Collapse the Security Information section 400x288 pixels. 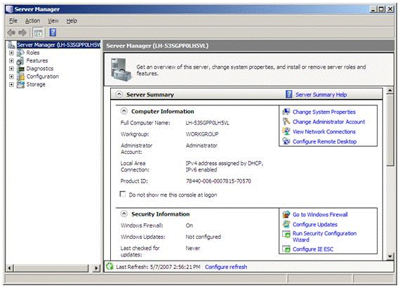point(124,214)
